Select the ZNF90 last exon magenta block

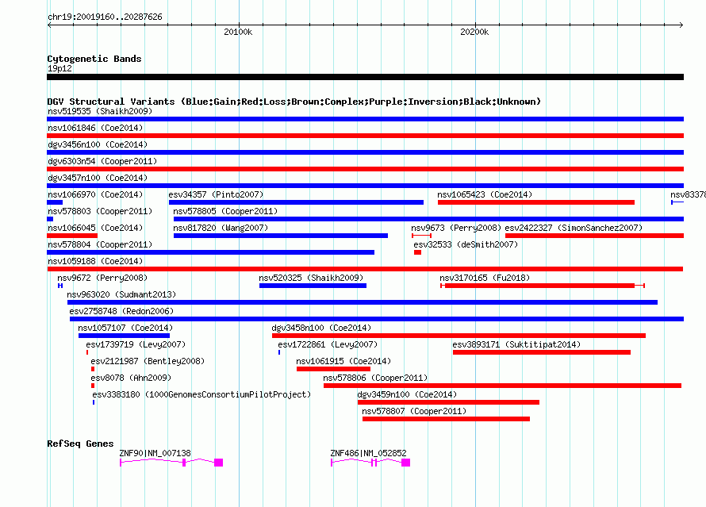[219, 463]
